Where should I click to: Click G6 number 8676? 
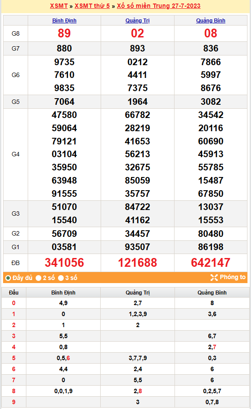(x=211, y=88)
